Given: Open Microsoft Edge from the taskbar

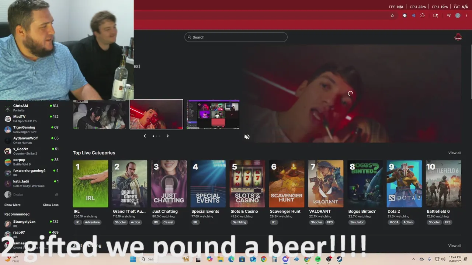Looking at the screenshot, I should pyautogui.click(x=231, y=259).
